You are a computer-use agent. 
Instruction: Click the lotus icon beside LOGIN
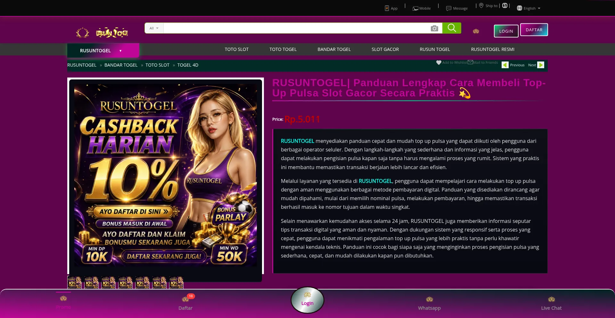point(476,31)
